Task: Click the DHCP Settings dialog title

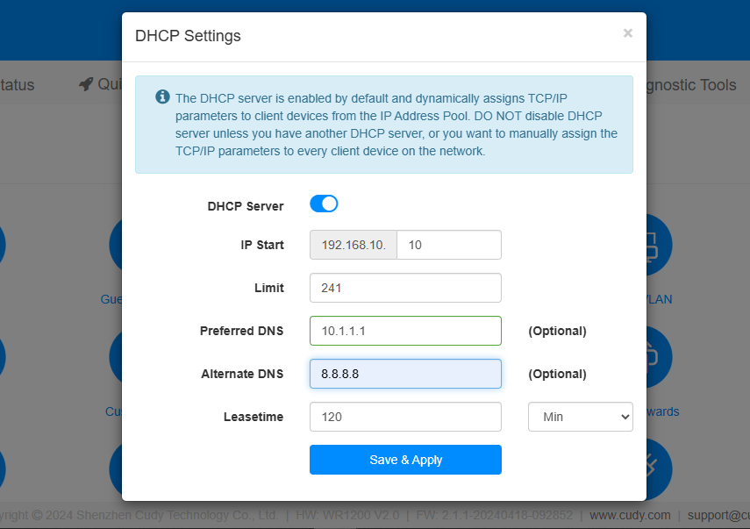Action: (x=188, y=36)
